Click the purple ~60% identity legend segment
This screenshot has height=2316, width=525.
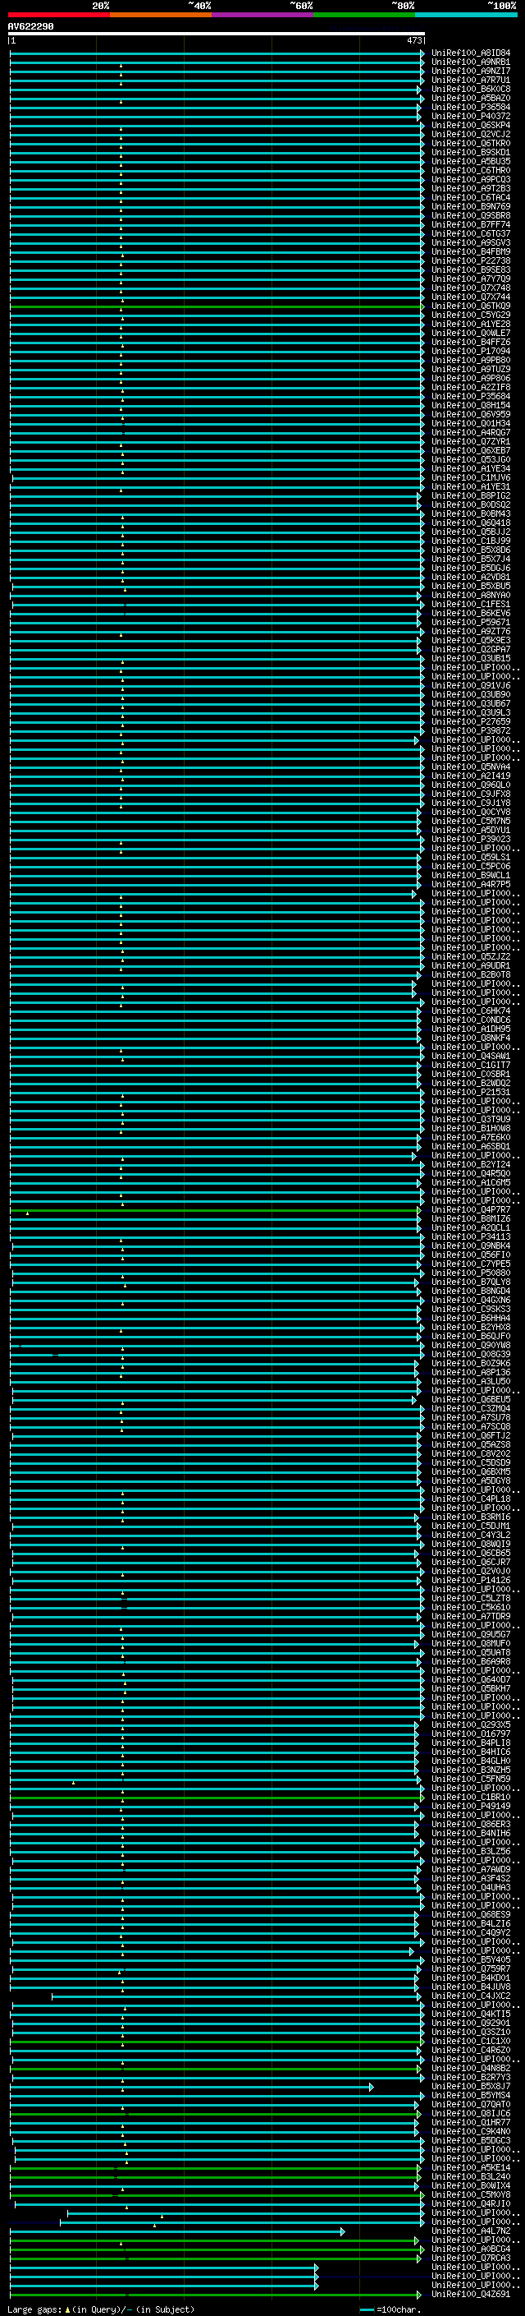pyautogui.click(x=263, y=15)
